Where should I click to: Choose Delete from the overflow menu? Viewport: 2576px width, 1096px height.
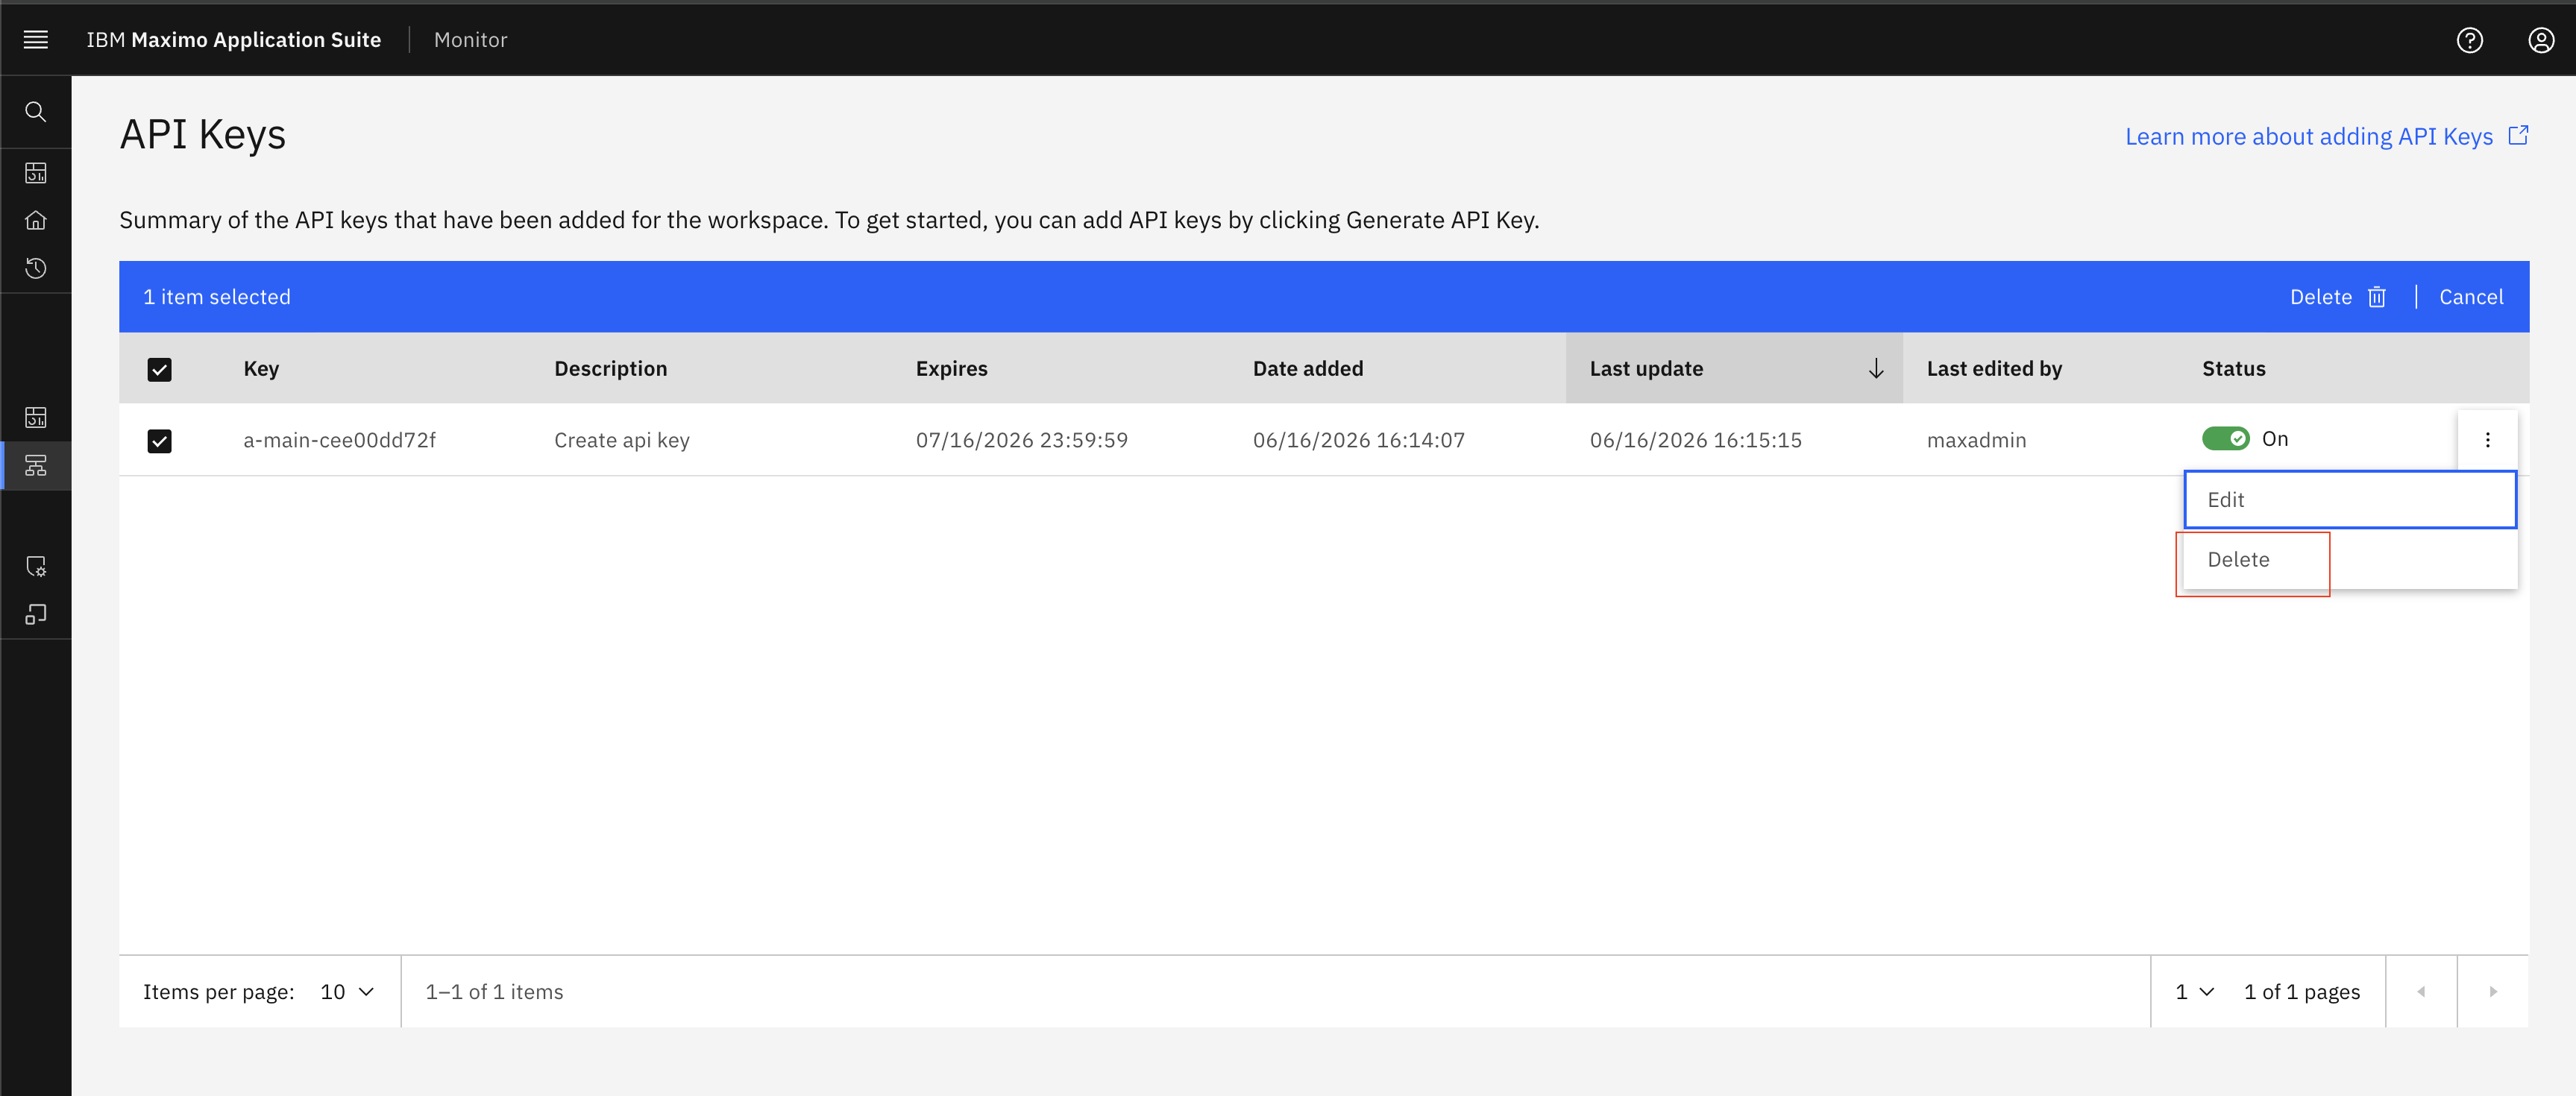pos(2350,560)
